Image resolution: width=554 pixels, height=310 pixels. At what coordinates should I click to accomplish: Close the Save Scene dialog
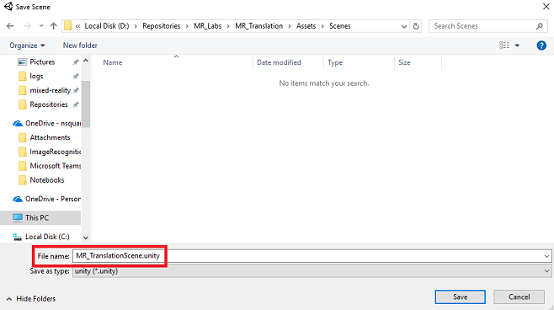click(x=546, y=7)
